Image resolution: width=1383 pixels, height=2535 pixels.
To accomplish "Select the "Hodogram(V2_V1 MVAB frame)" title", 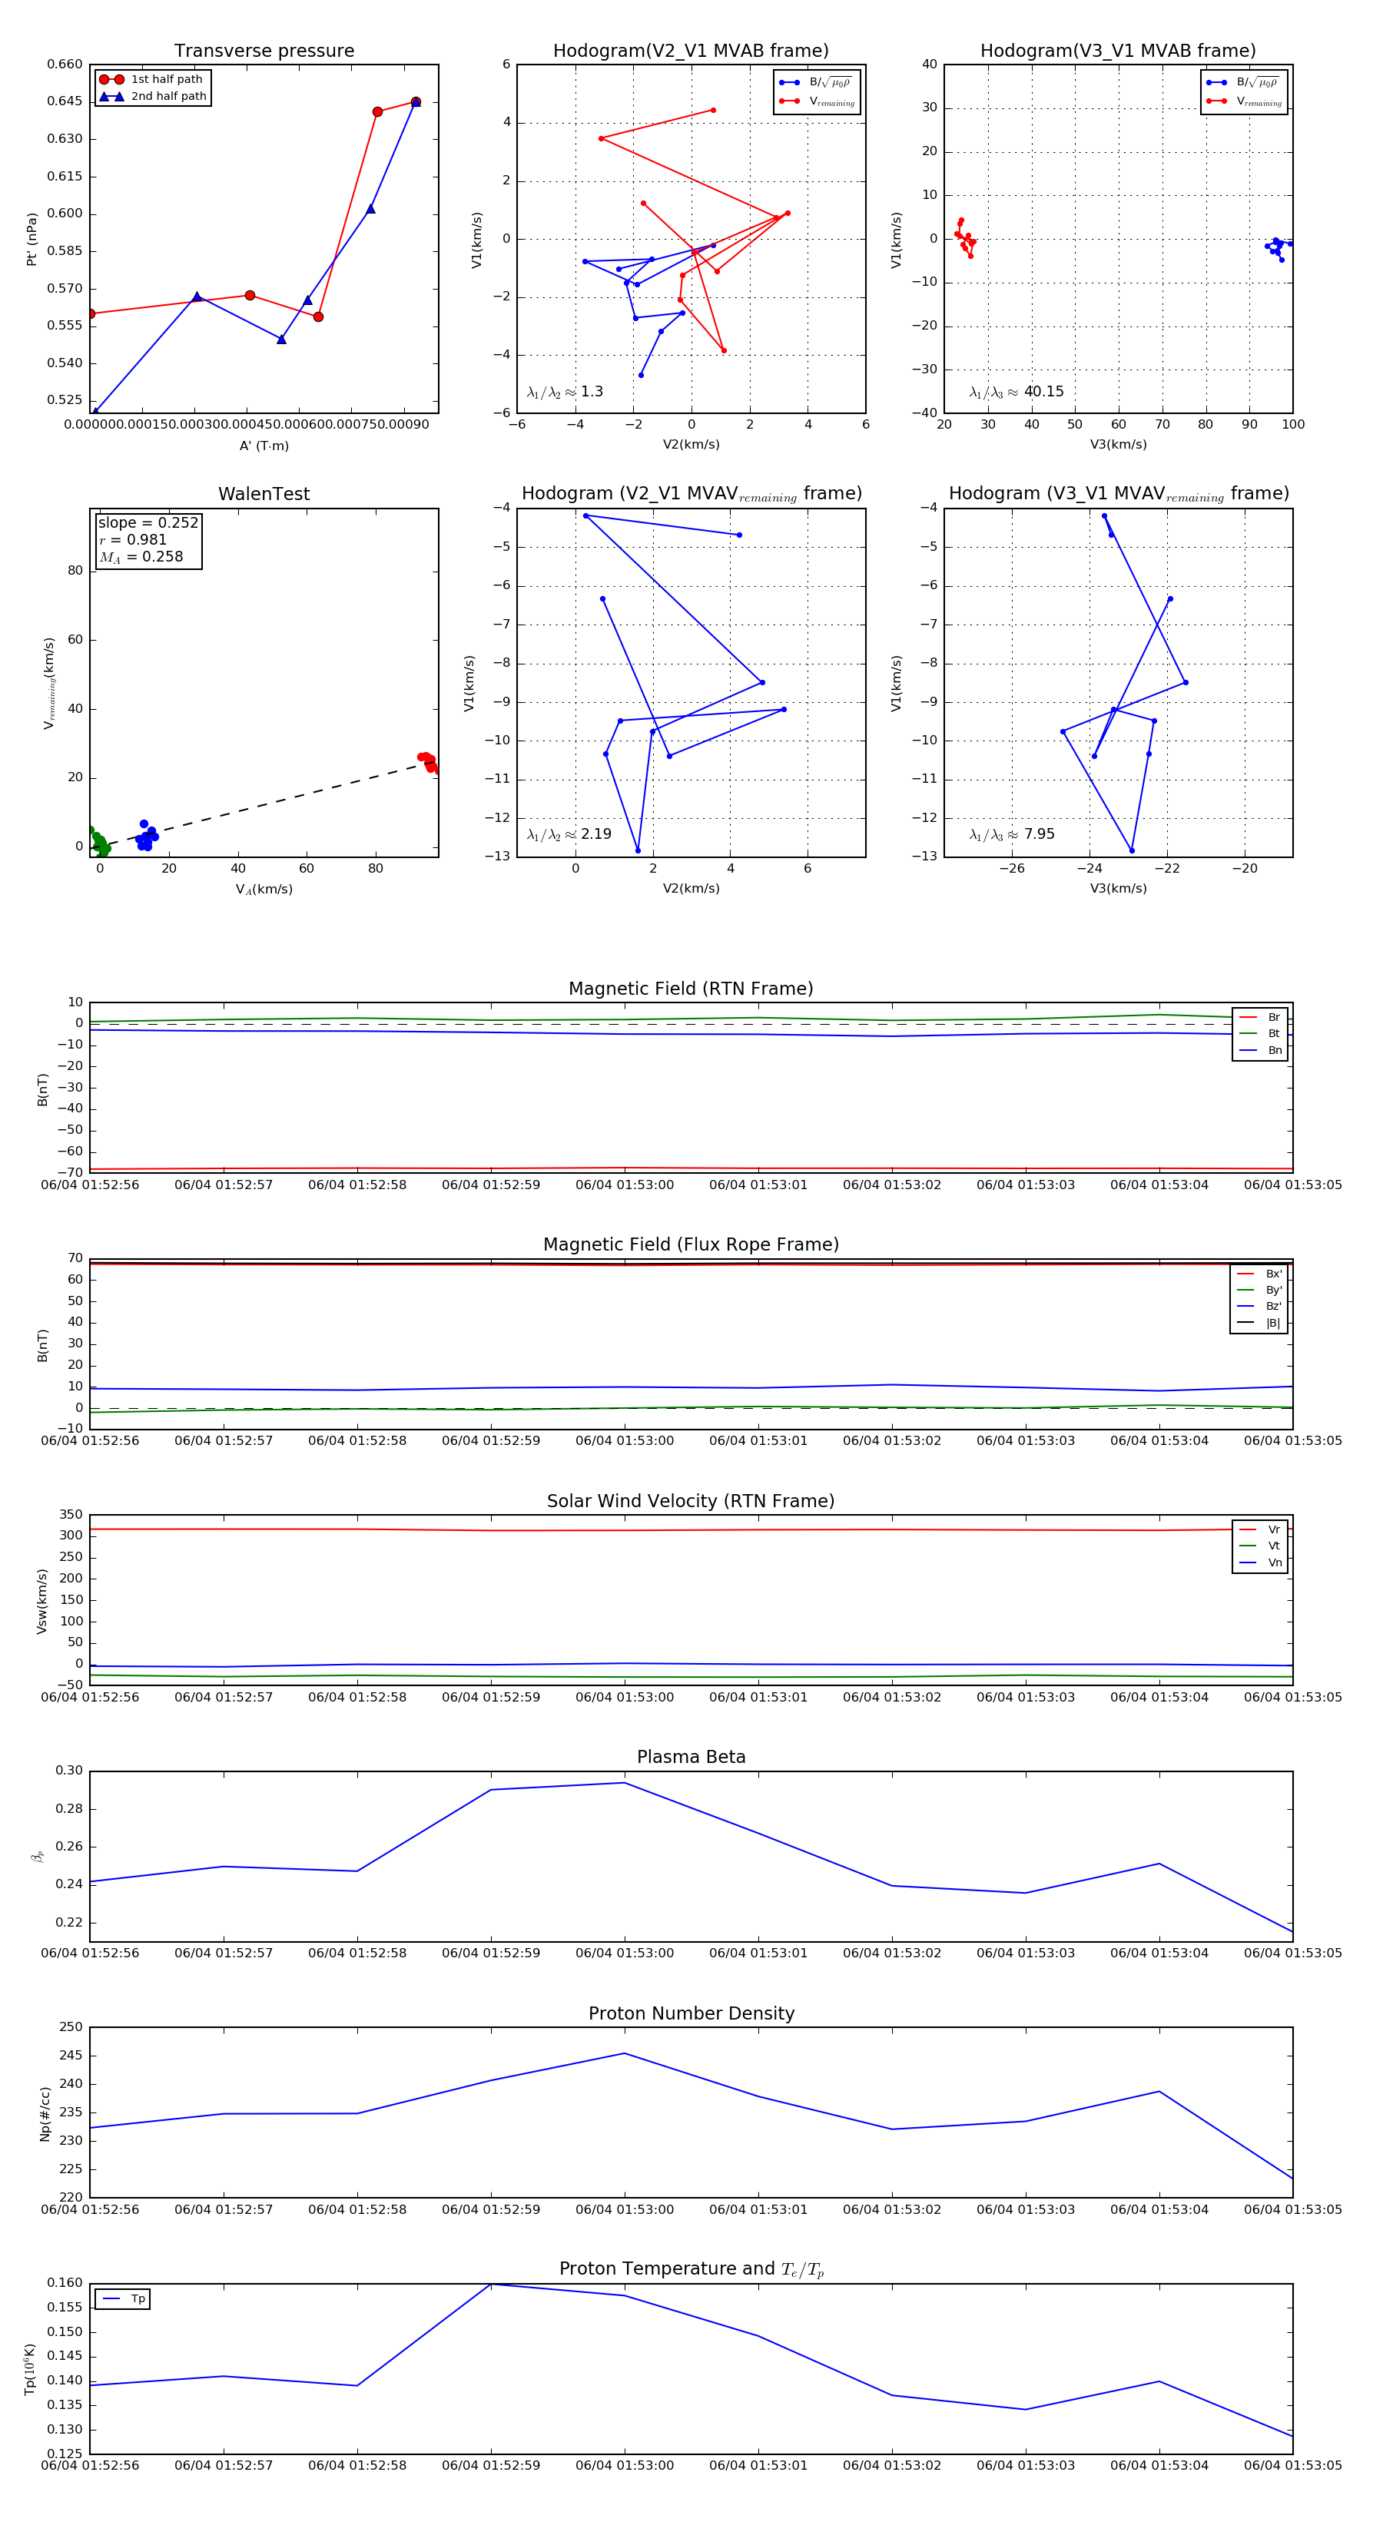I will pos(691,51).
